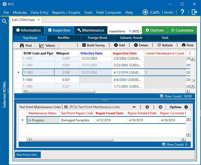Click the Test Point Det... button
201x165 pixels.
(28, 155)
